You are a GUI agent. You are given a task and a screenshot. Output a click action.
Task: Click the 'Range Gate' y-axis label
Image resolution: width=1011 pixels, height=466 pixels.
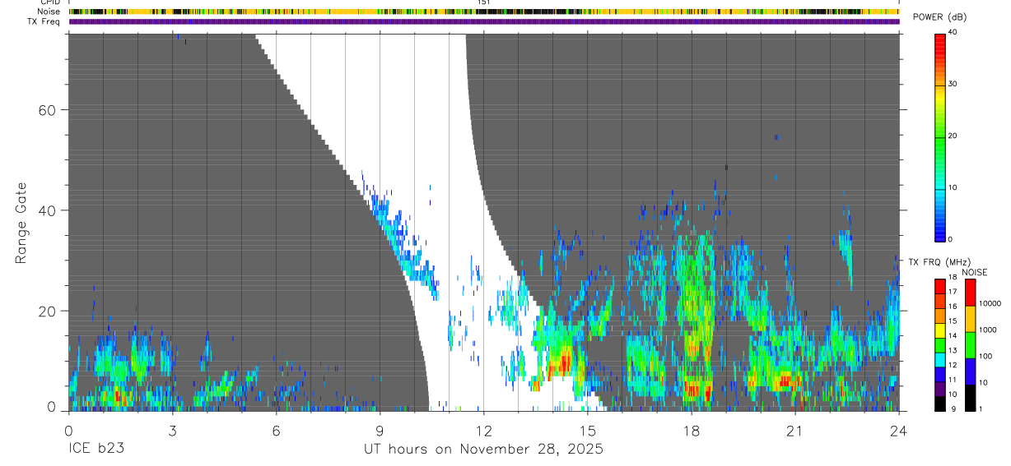click(x=21, y=222)
